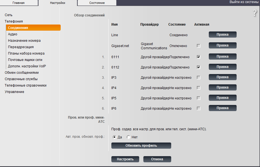Click the help question mark icon

click(x=255, y=13)
